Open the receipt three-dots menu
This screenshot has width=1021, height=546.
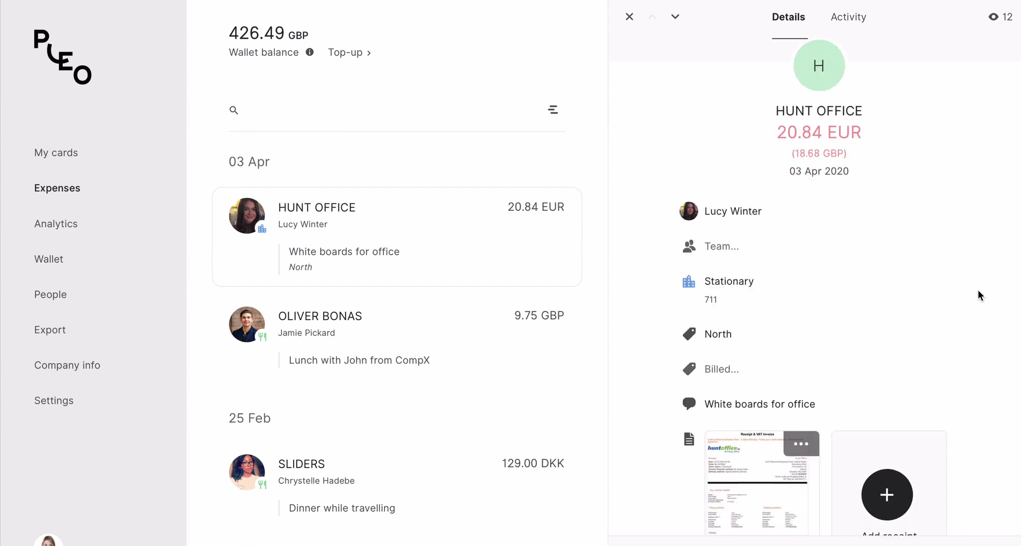click(x=801, y=444)
